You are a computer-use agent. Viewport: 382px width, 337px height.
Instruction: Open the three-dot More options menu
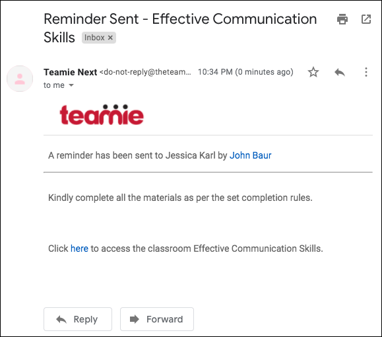point(366,72)
